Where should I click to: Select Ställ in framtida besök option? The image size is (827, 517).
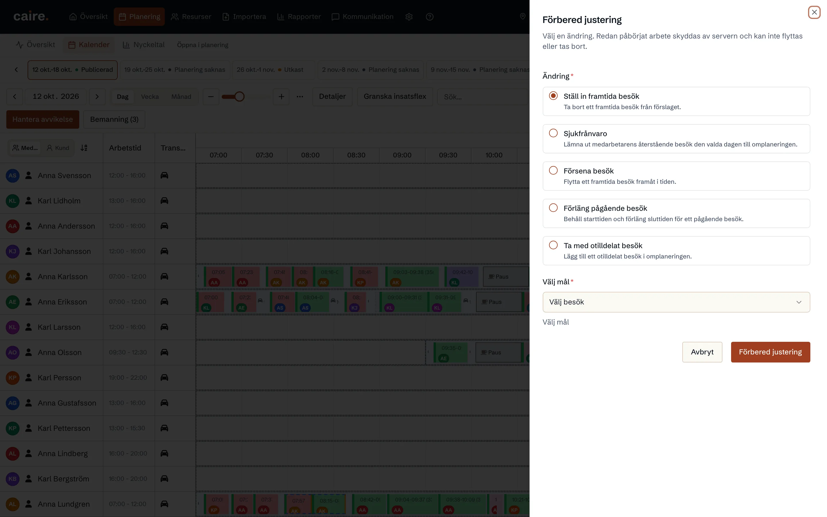676,101
